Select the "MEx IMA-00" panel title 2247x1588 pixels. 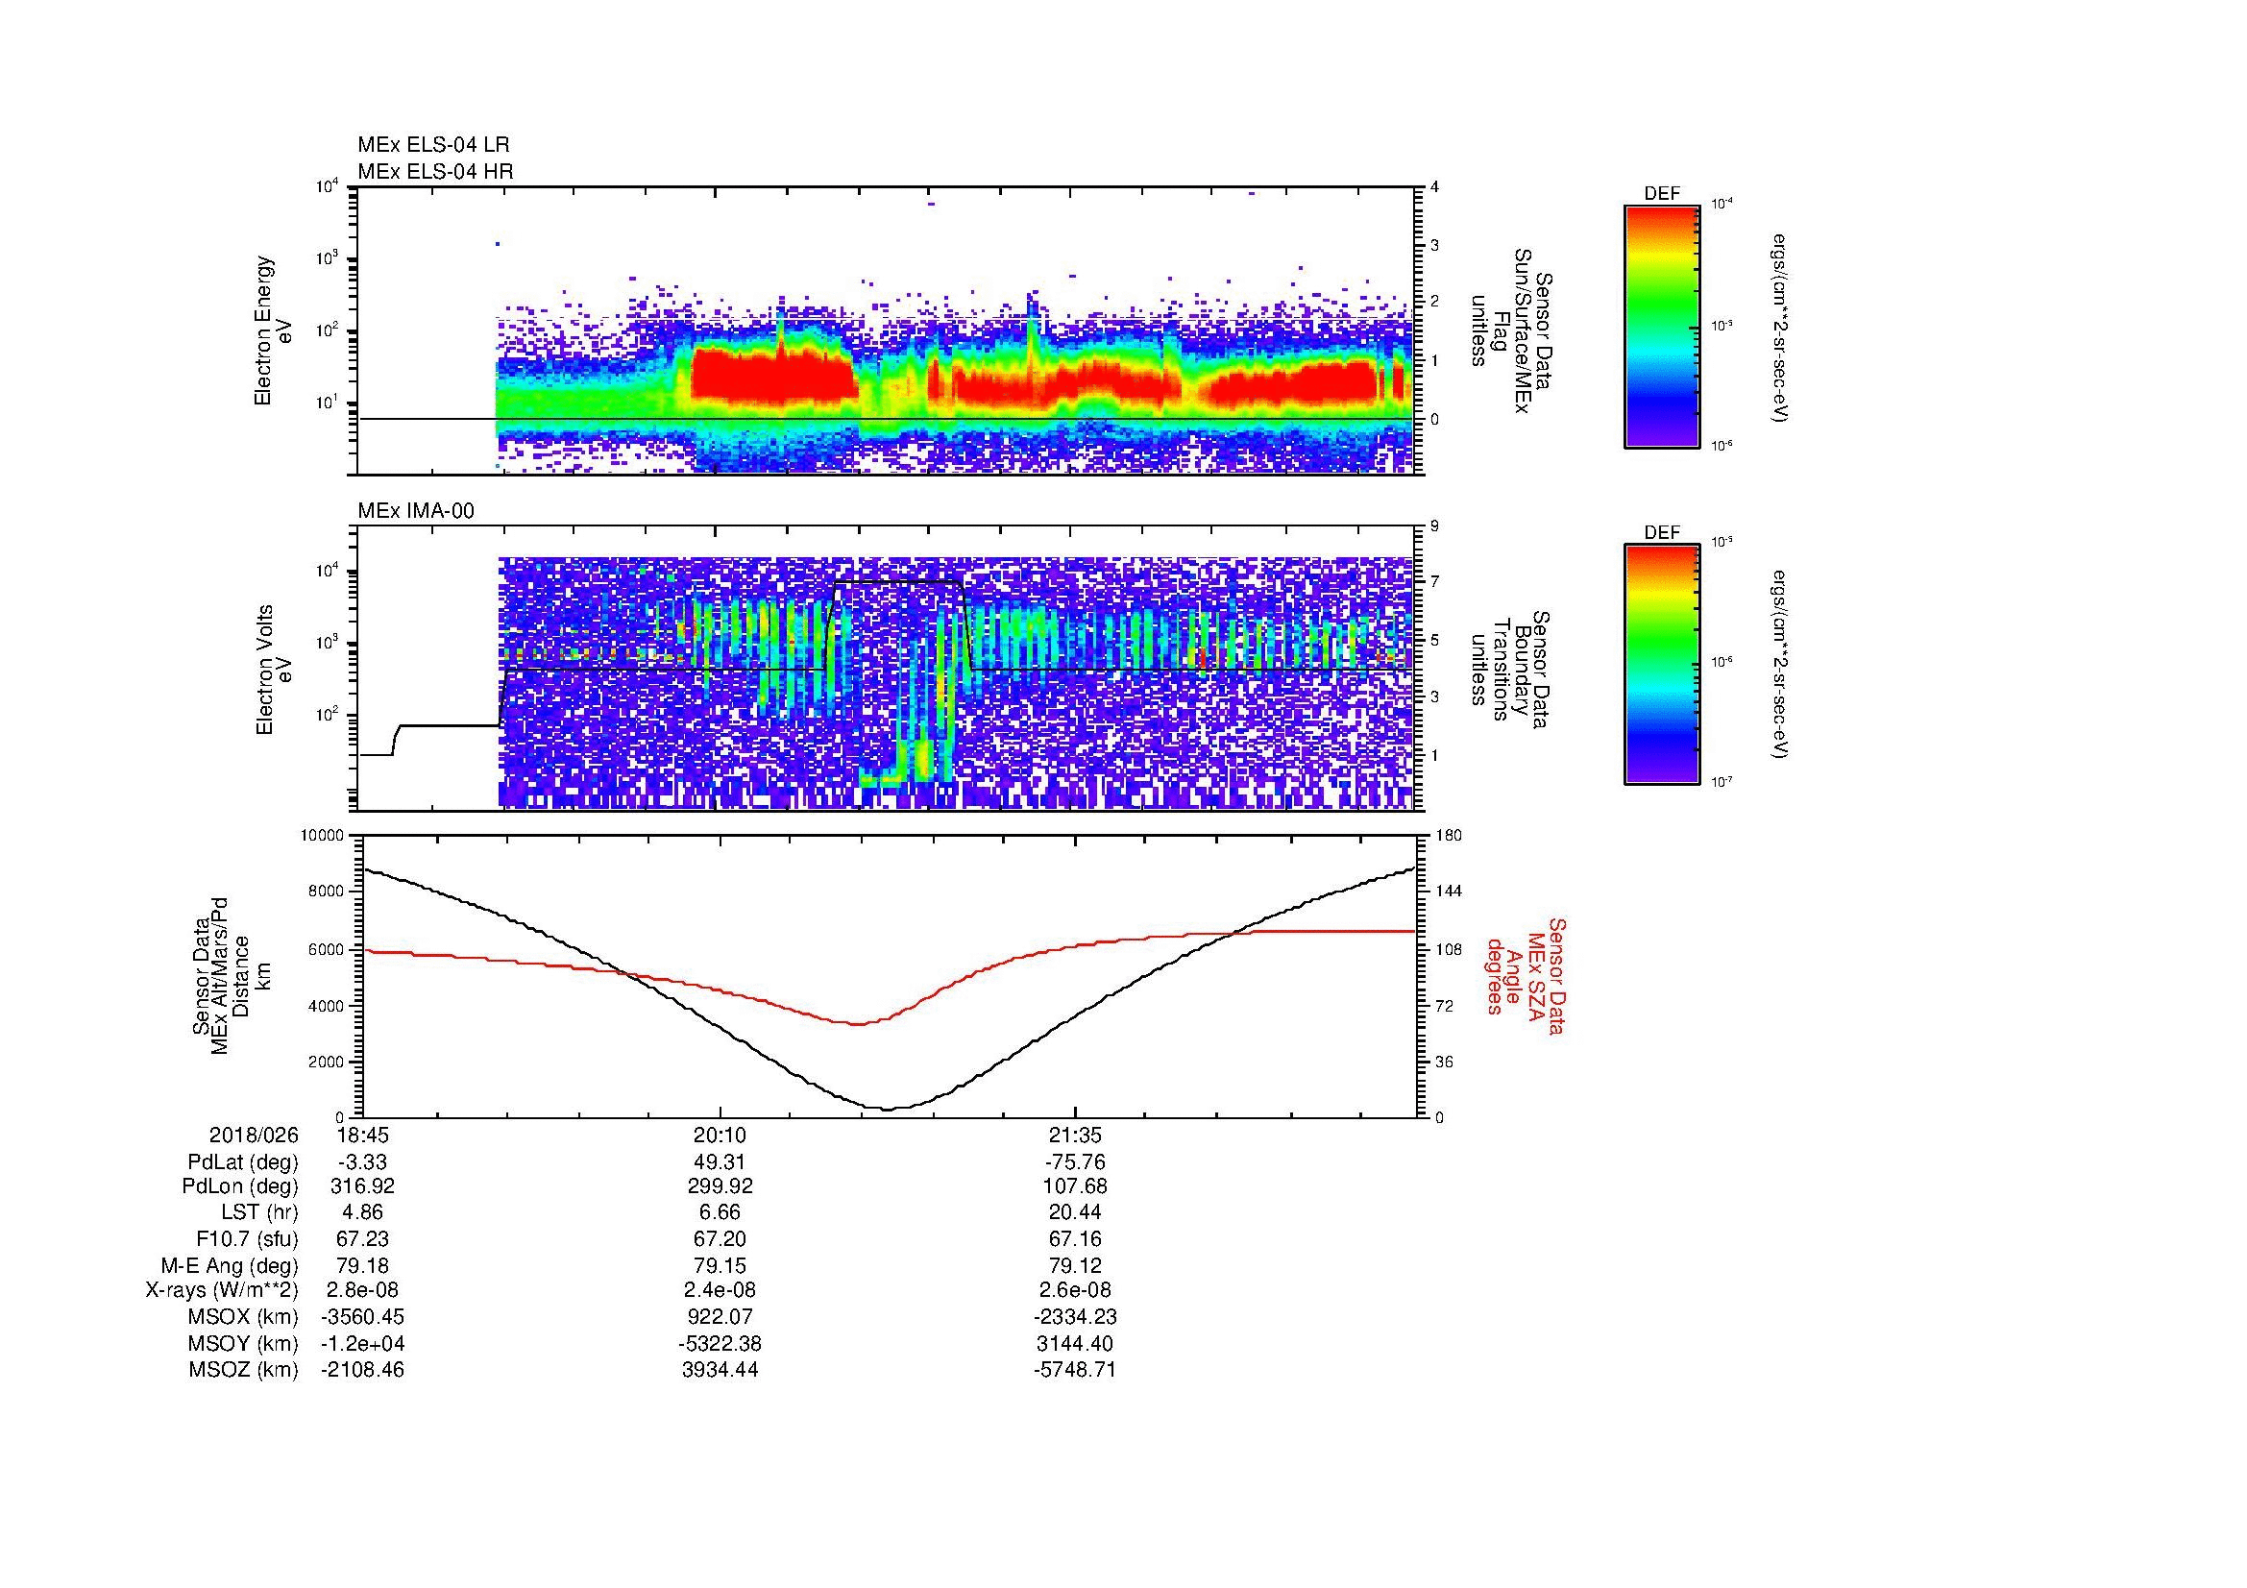pyautogui.click(x=416, y=511)
